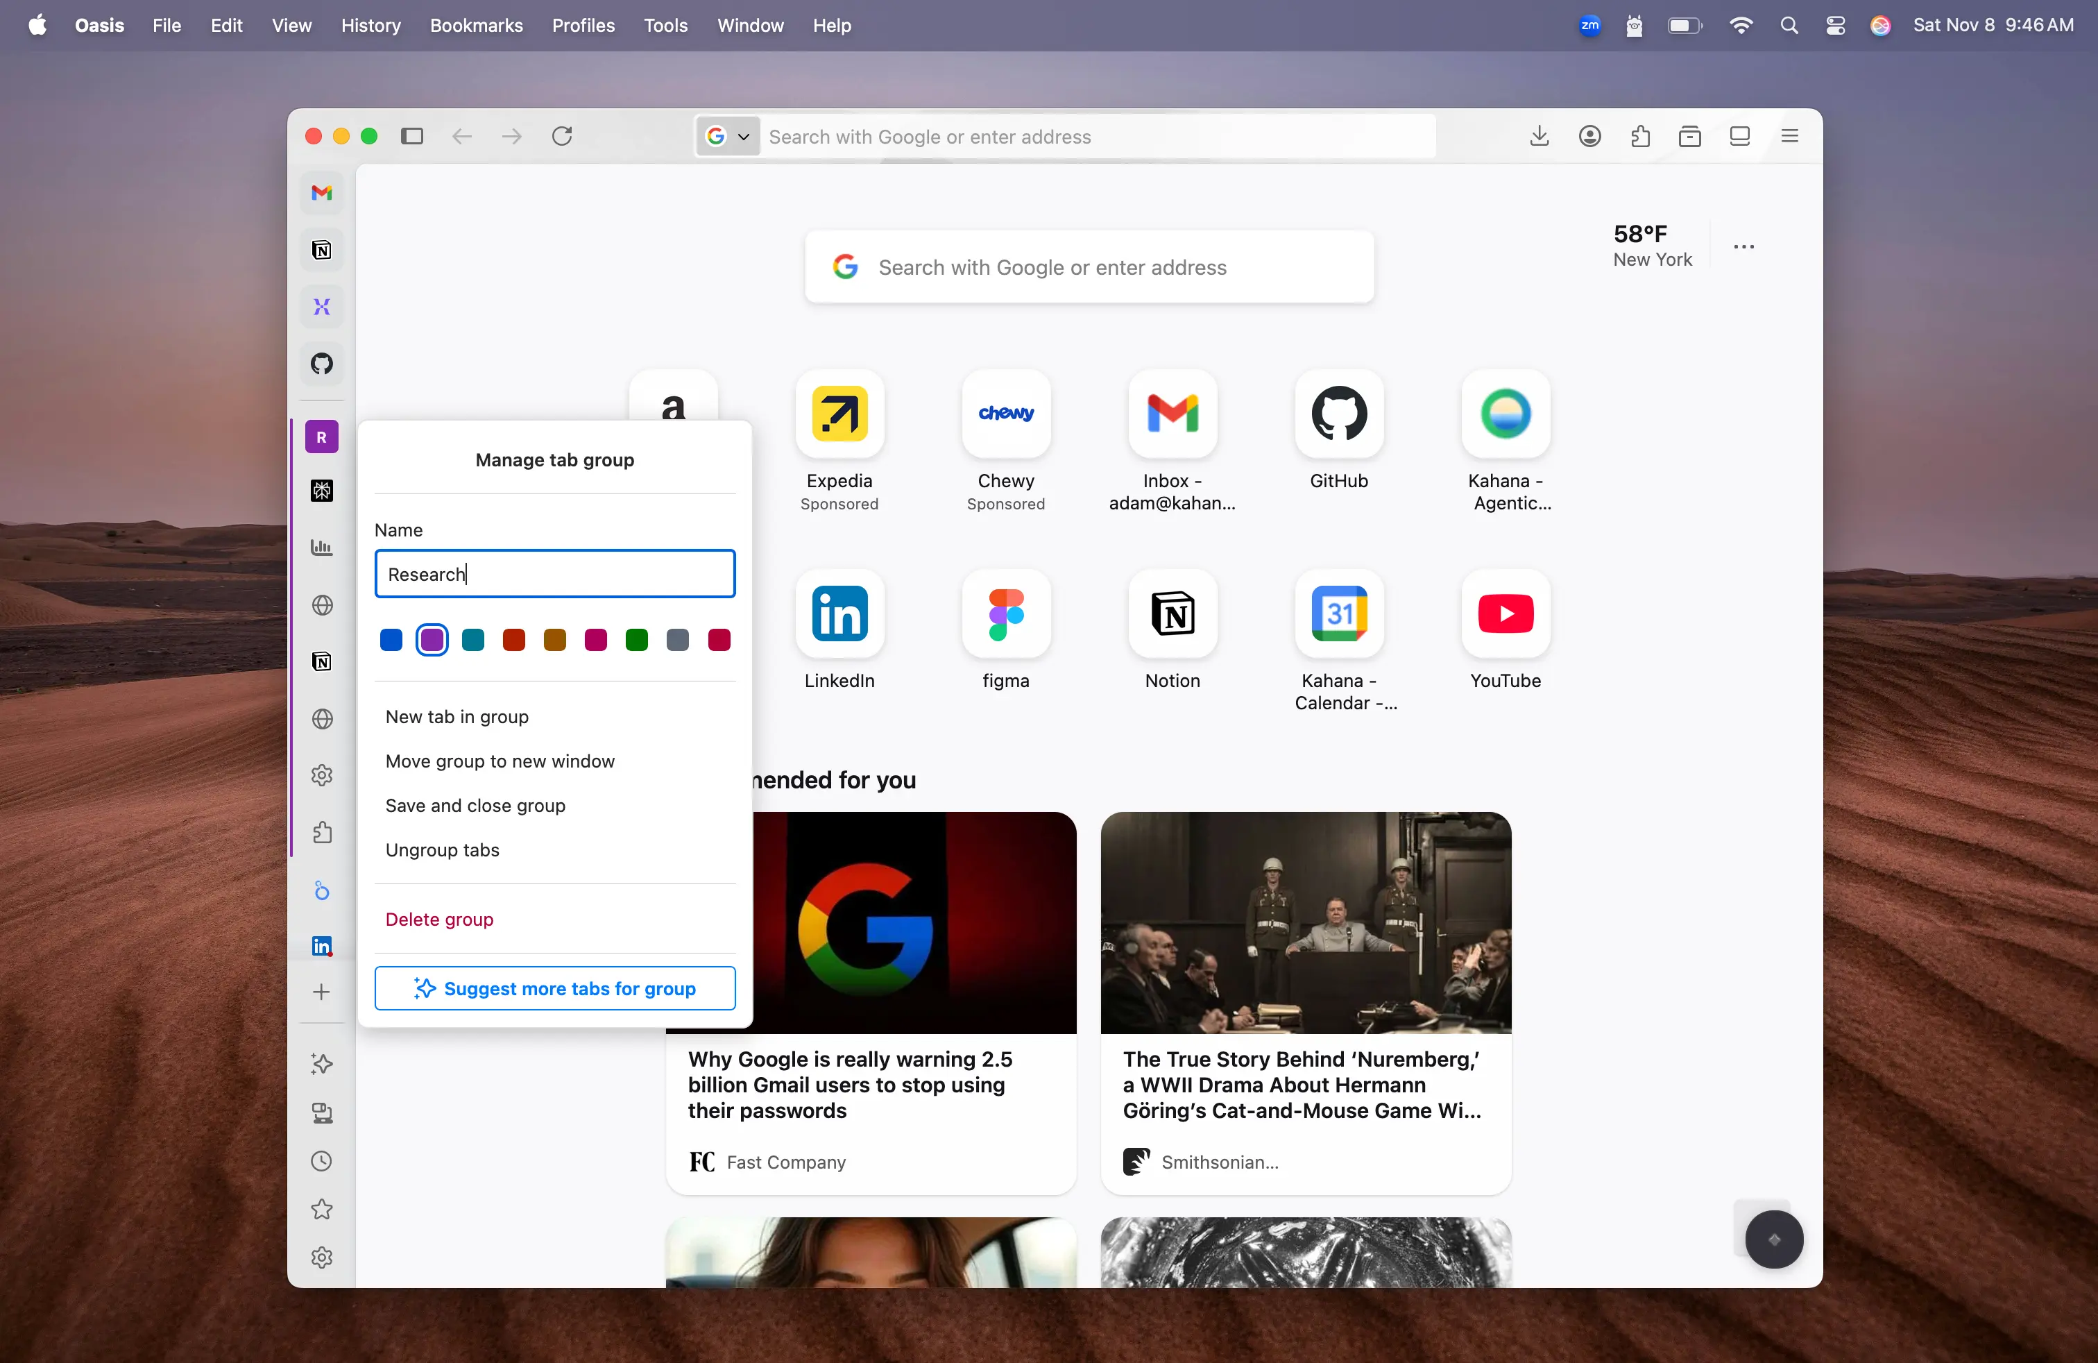Open the figma shortcut tile
The width and height of the screenshot is (2098, 1363).
[x=1006, y=614]
